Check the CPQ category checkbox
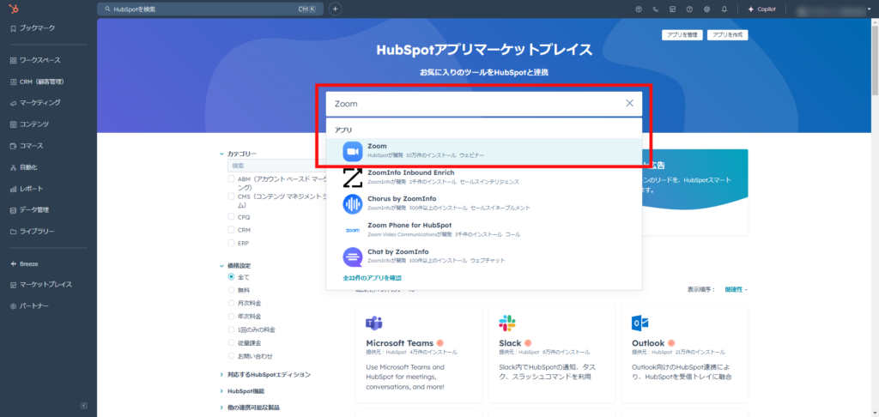879x417 pixels. [x=231, y=217]
